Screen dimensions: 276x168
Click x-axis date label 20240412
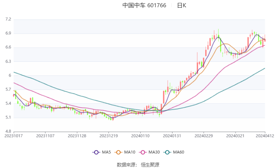tap(265, 136)
